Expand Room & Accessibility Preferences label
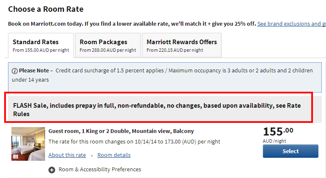 99,170
